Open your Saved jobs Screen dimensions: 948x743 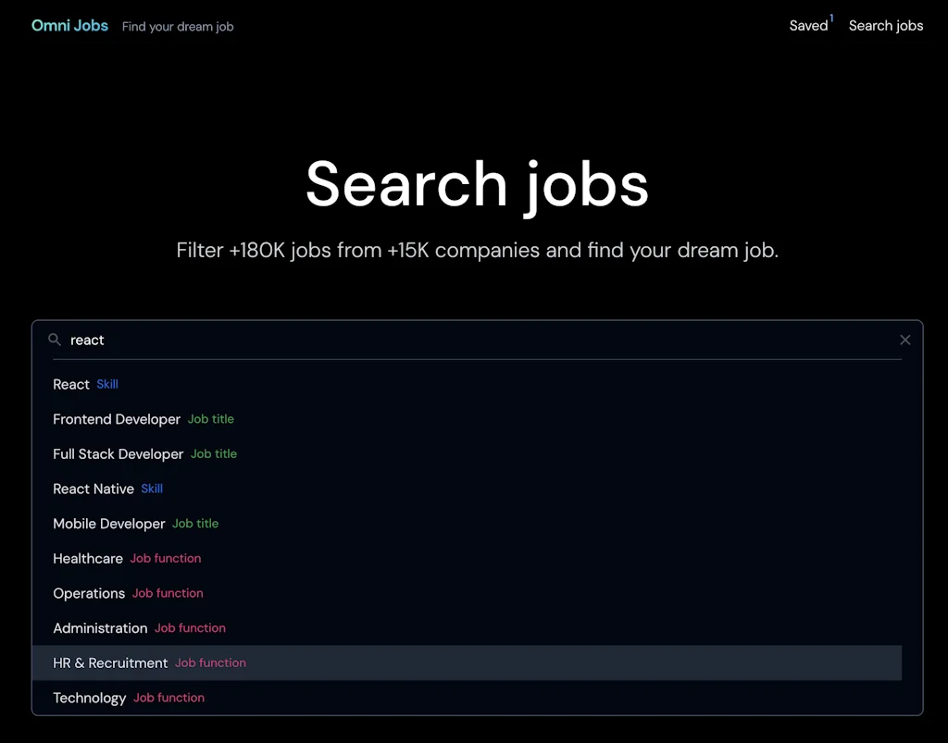806,26
